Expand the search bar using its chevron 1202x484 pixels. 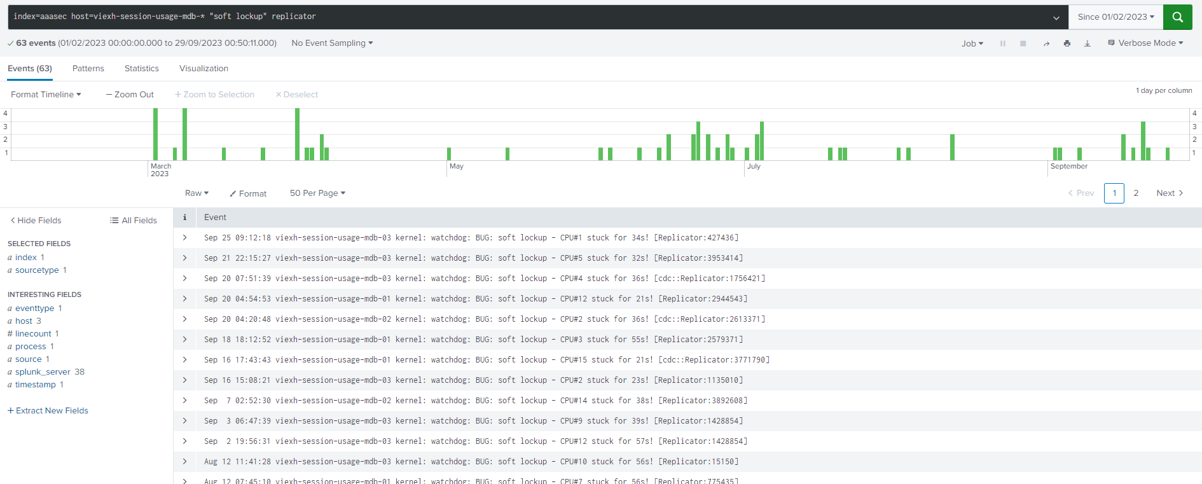[x=1056, y=18]
